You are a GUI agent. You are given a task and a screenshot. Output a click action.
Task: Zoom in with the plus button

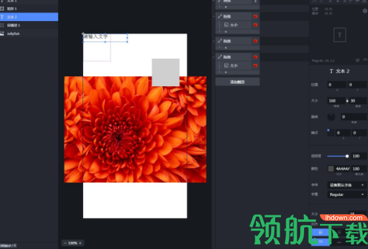(80, 243)
